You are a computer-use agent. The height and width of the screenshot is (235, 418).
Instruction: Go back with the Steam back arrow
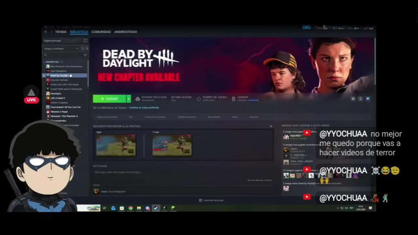pos(45,32)
